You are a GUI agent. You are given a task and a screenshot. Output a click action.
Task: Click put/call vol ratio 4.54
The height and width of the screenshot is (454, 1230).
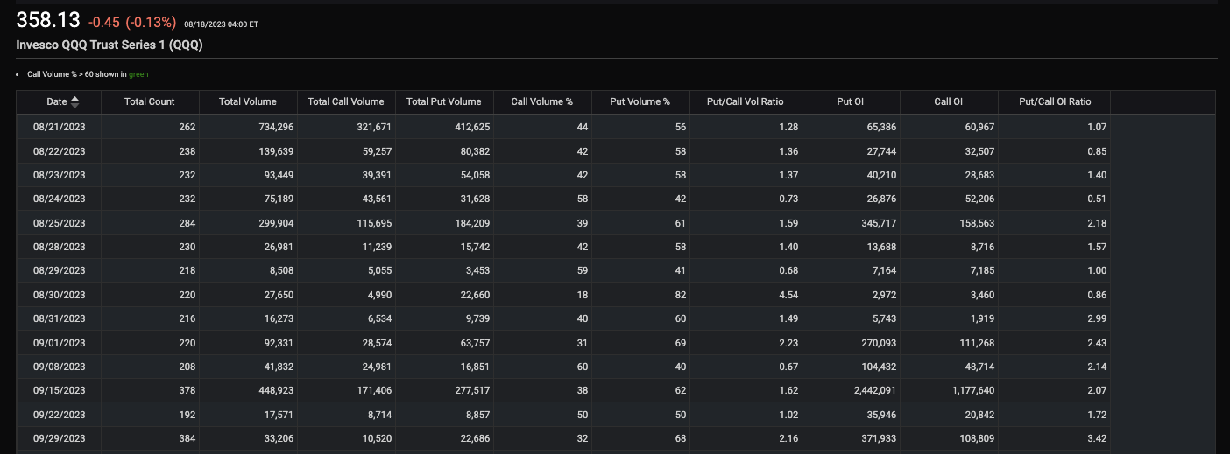pyautogui.click(x=788, y=295)
